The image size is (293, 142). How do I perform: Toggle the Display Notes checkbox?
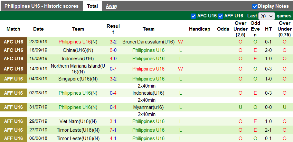(x=255, y=6)
